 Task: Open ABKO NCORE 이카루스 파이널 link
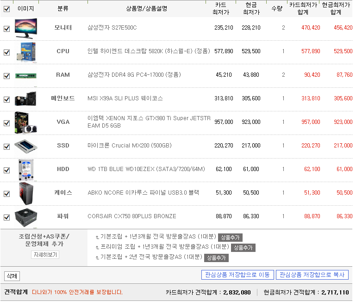143,193
